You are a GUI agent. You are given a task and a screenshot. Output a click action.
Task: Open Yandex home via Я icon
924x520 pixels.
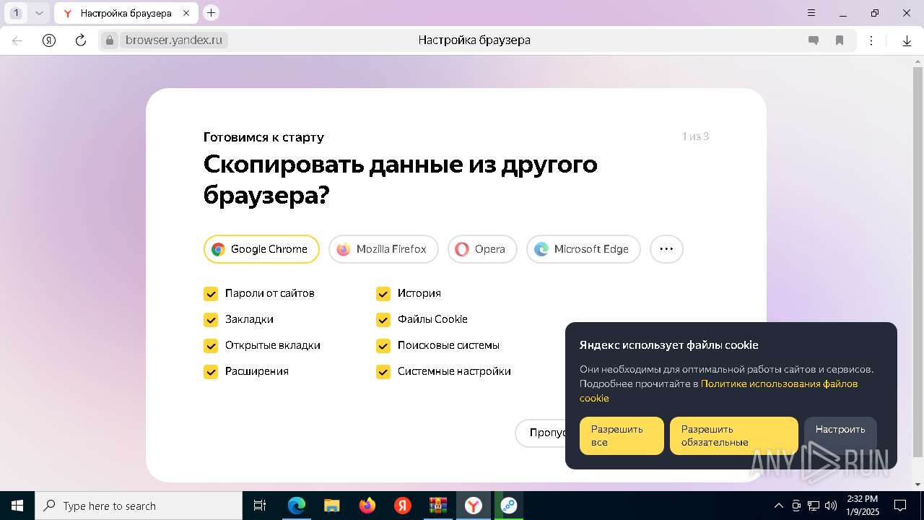49,40
